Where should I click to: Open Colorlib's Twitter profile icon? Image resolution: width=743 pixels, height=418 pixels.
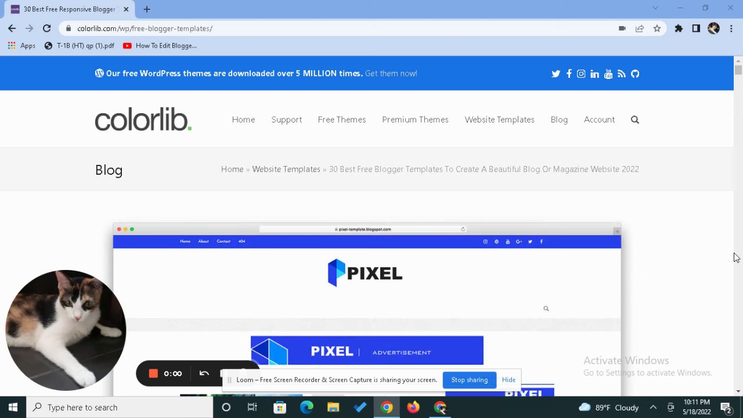[x=556, y=74]
